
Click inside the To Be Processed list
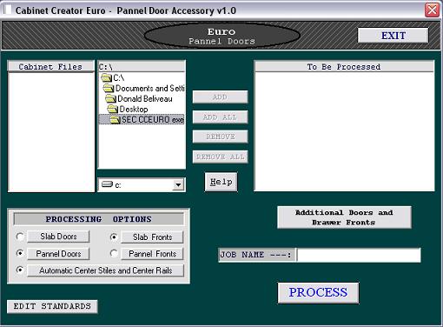coord(344,131)
